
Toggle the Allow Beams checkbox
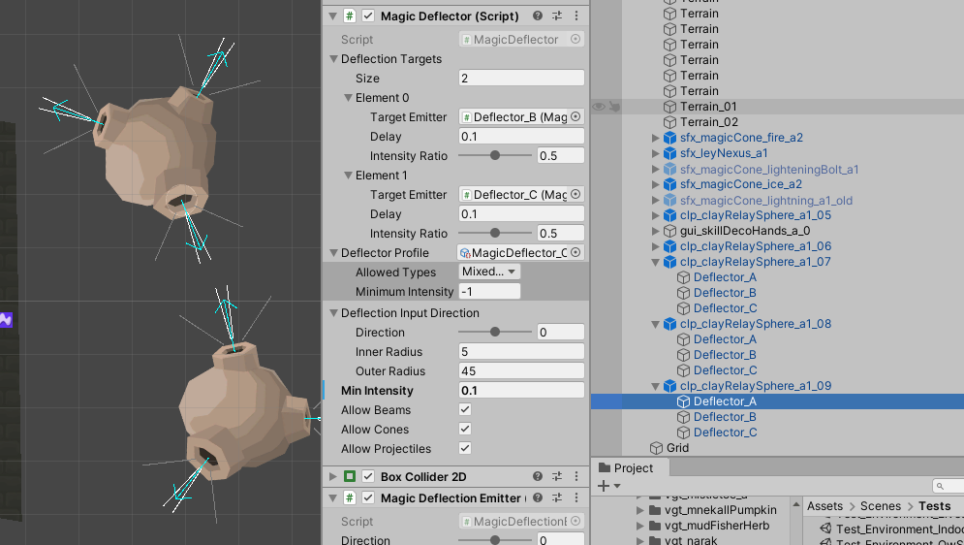point(465,410)
